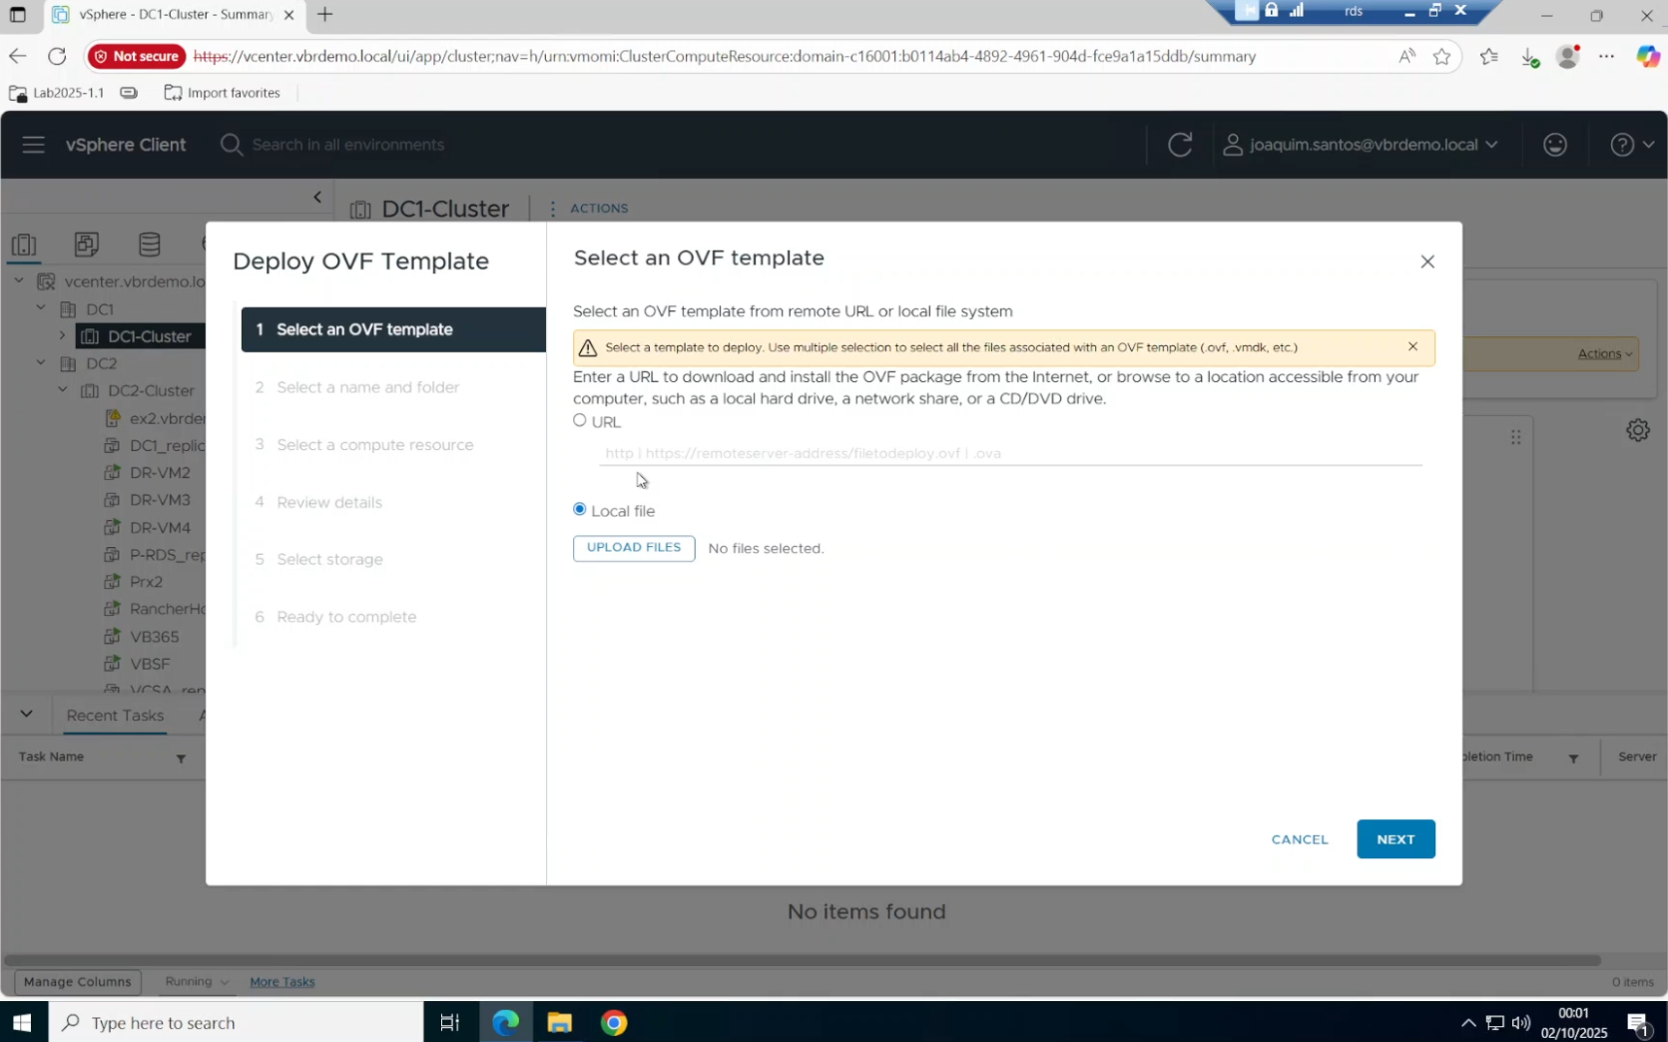Click the OVF URL input field

[x=1008, y=453]
